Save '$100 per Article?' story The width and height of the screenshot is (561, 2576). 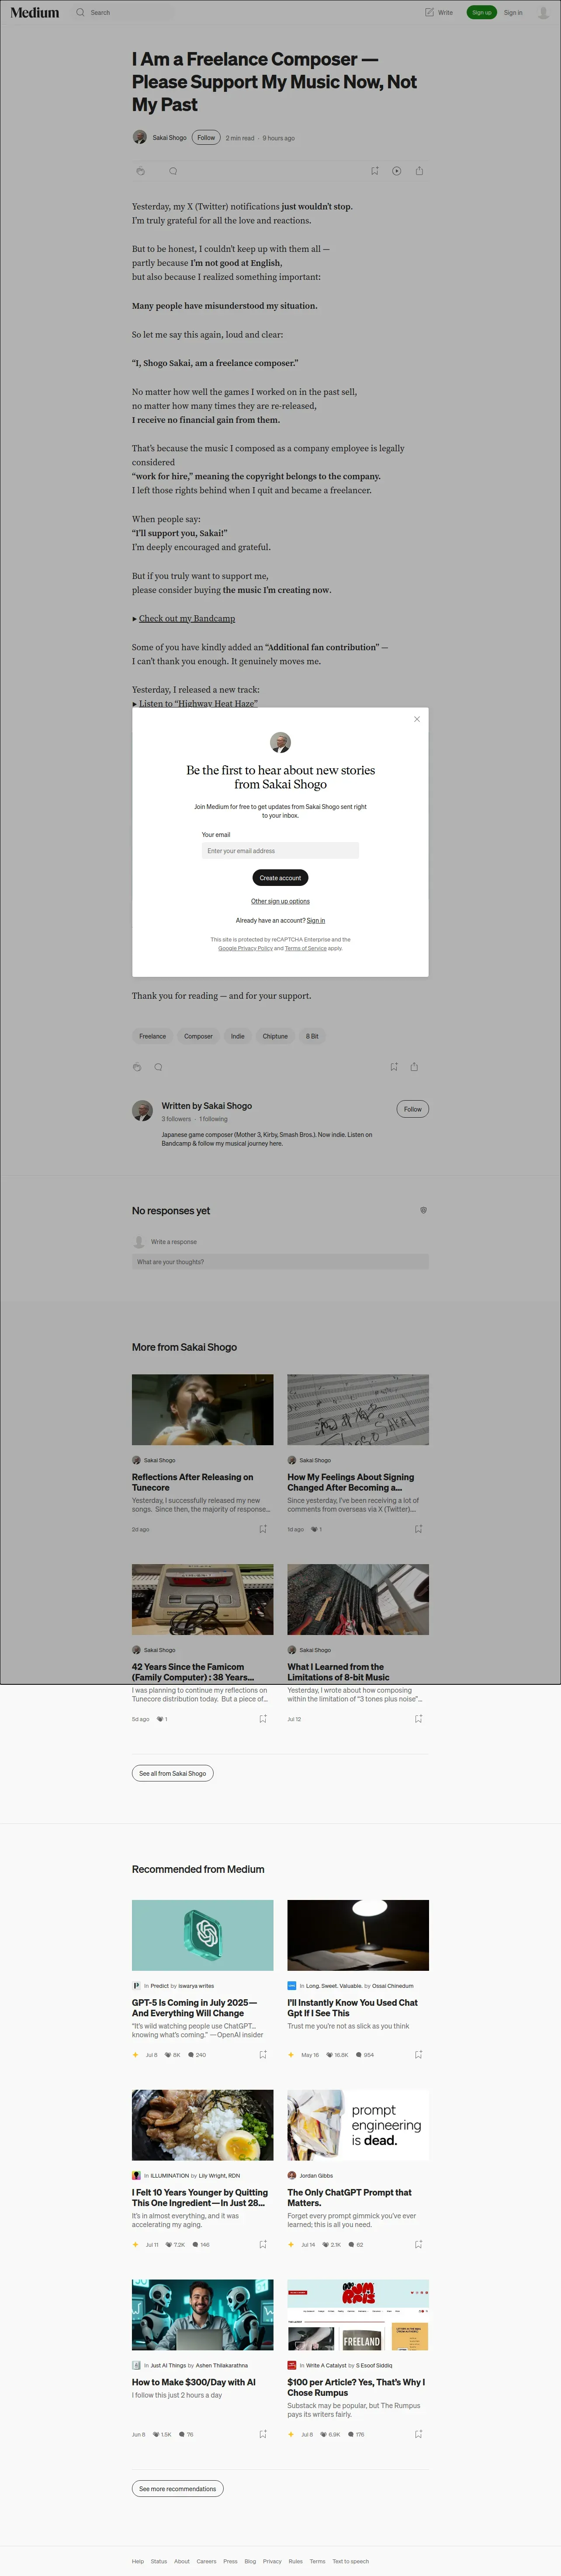coord(418,2434)
